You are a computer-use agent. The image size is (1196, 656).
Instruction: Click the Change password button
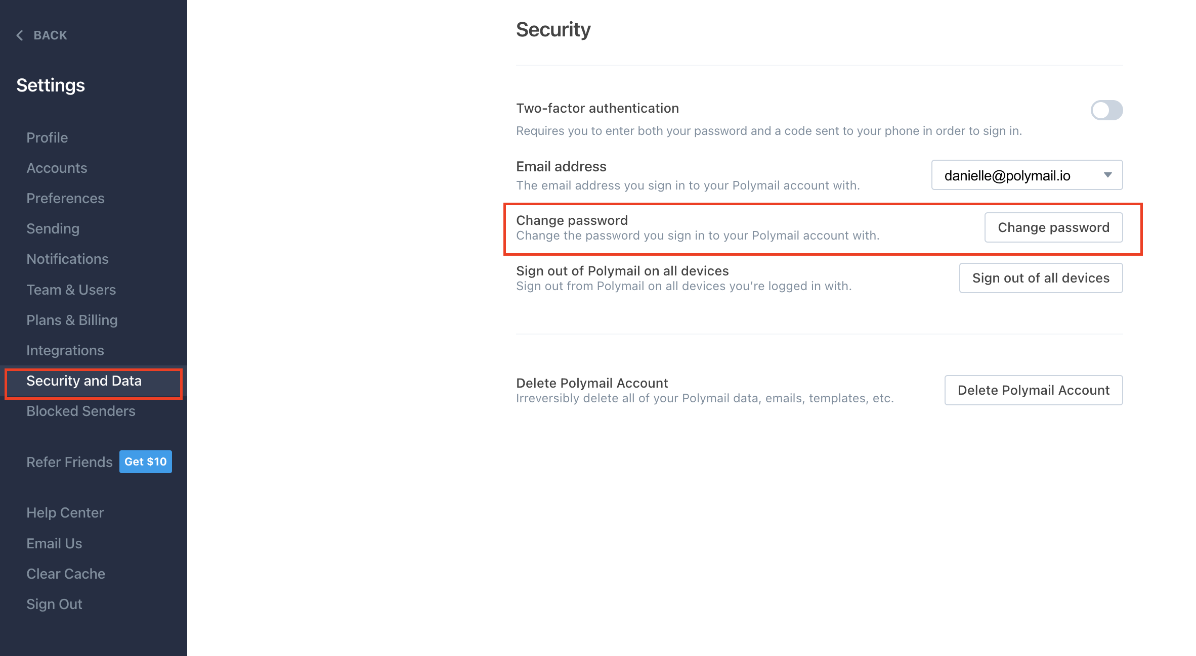point(1053,227)
